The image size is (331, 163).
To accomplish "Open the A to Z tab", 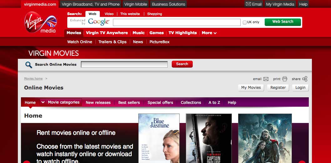I will pyautogui.click(x=214, y=102).
